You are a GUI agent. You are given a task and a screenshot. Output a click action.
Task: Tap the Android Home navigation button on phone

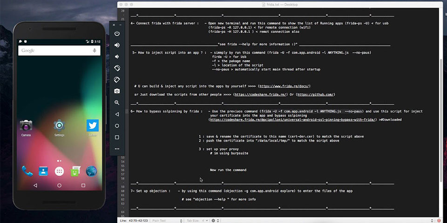tap(59, 185)
